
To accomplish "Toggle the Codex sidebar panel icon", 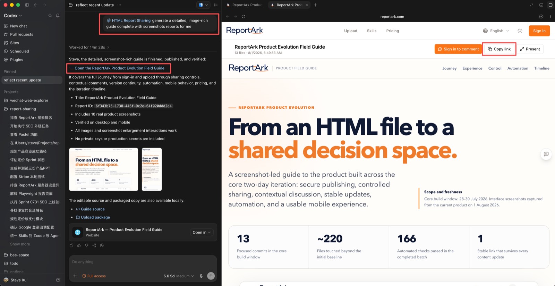I will pyautogui.click(x=27, y=5).
